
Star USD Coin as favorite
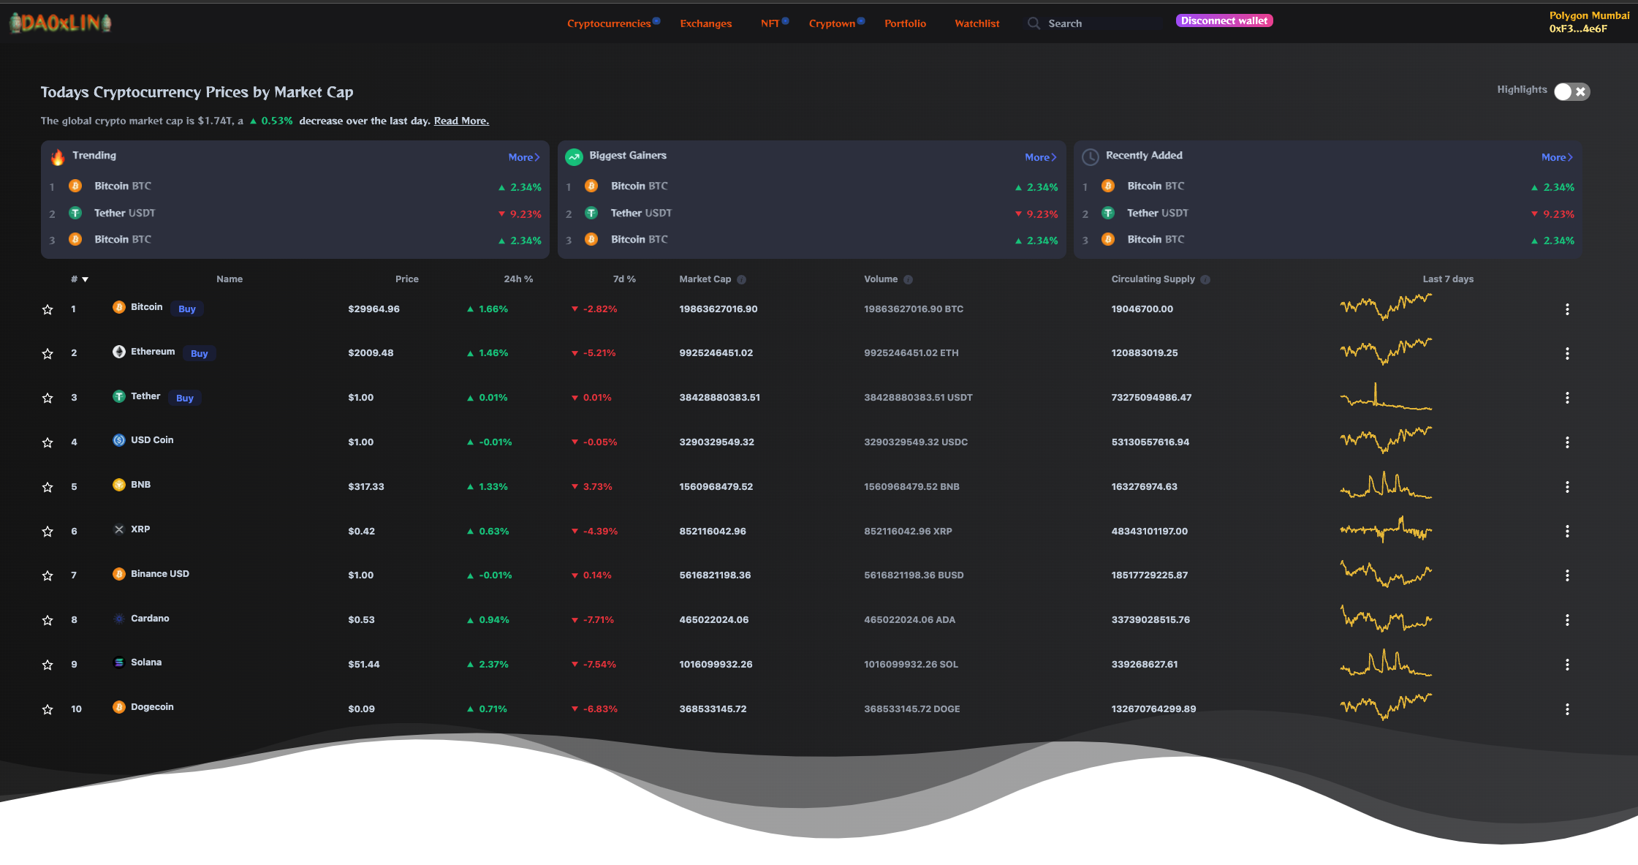point(48,442)
